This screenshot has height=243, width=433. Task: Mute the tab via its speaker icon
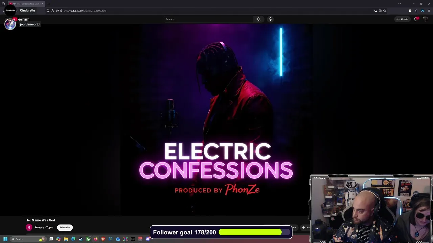[14, 4]
